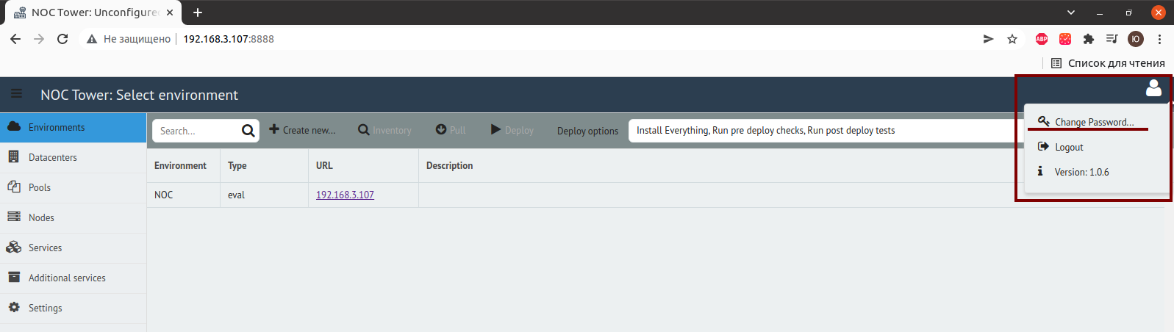
Task: Click Version: 1.0.6 menu entry
Action: click(x=1081, y=172)
